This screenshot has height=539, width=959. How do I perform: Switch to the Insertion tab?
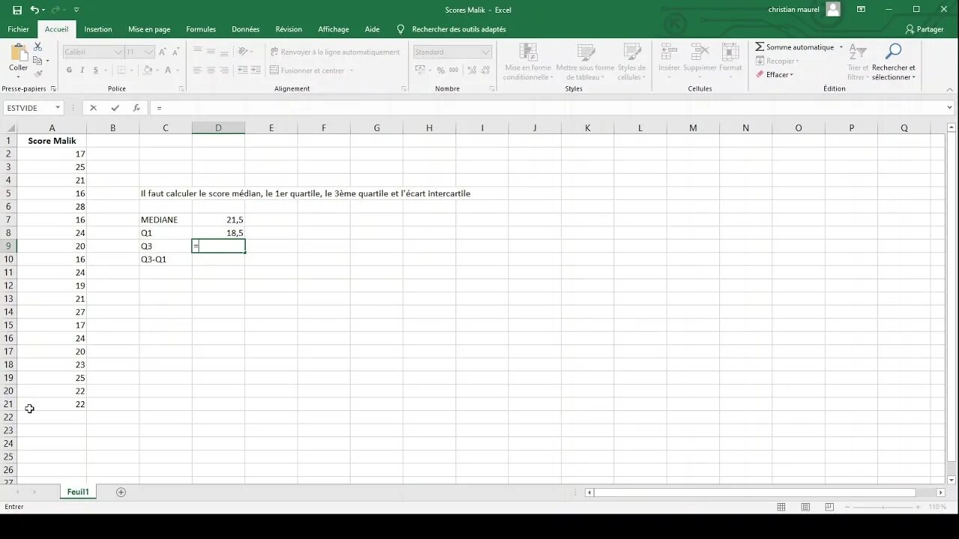98,29
